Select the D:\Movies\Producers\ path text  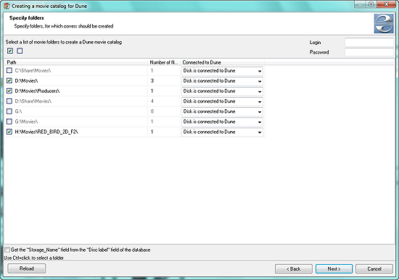(37, 91)
